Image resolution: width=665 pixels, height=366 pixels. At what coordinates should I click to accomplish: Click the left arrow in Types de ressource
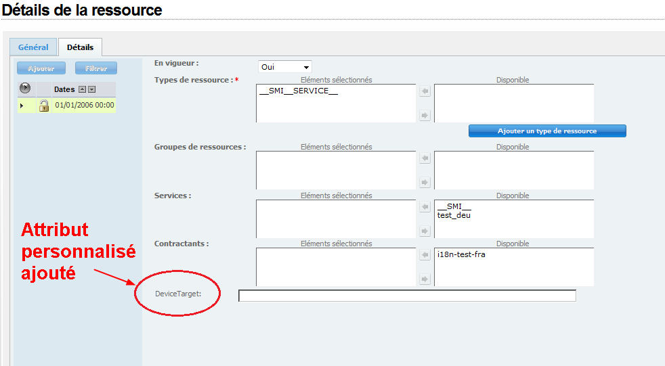tap(425, 91)
